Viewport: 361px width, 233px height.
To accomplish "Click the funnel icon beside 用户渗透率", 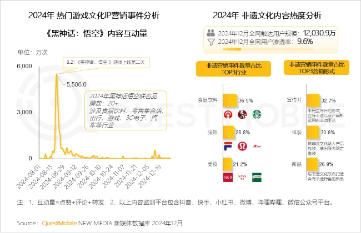I will (x=211, y=42).
